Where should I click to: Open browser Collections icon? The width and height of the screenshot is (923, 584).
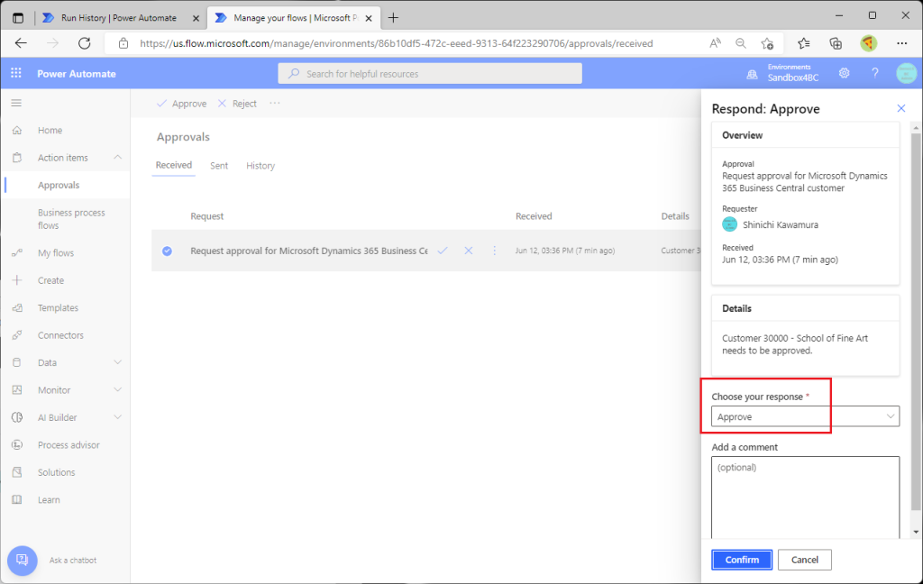(x=836, y=43)
